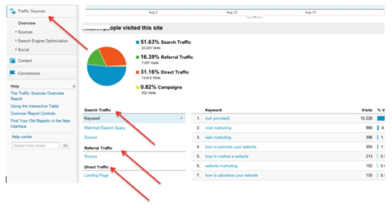Select Overview under Traffic Sources

pos(26,23)
